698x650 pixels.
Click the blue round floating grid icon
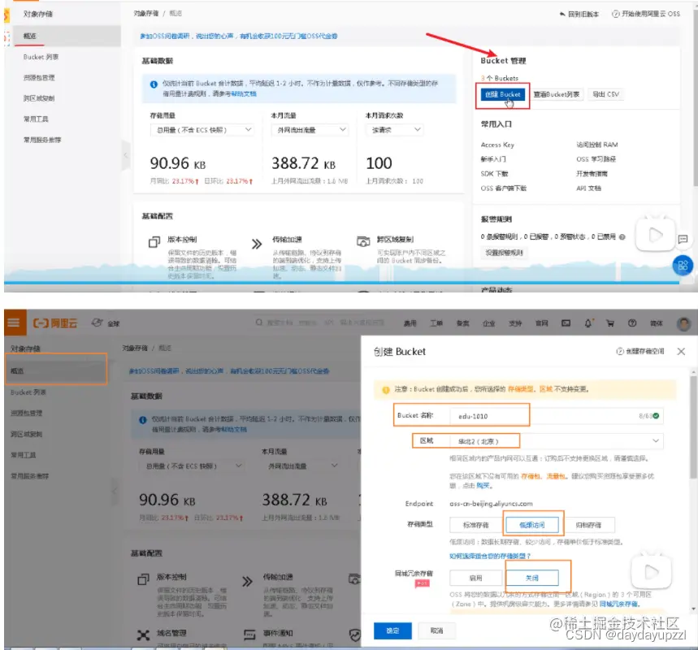click(683, 266)
